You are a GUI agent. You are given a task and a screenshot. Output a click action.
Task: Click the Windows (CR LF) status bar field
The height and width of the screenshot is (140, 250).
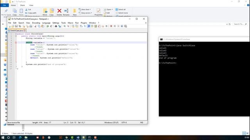(x=111, y=122)
